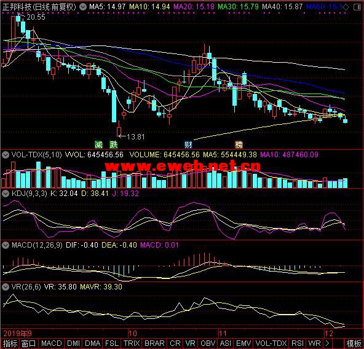Click the panel layout square icon top right

(x=357, y=7)
